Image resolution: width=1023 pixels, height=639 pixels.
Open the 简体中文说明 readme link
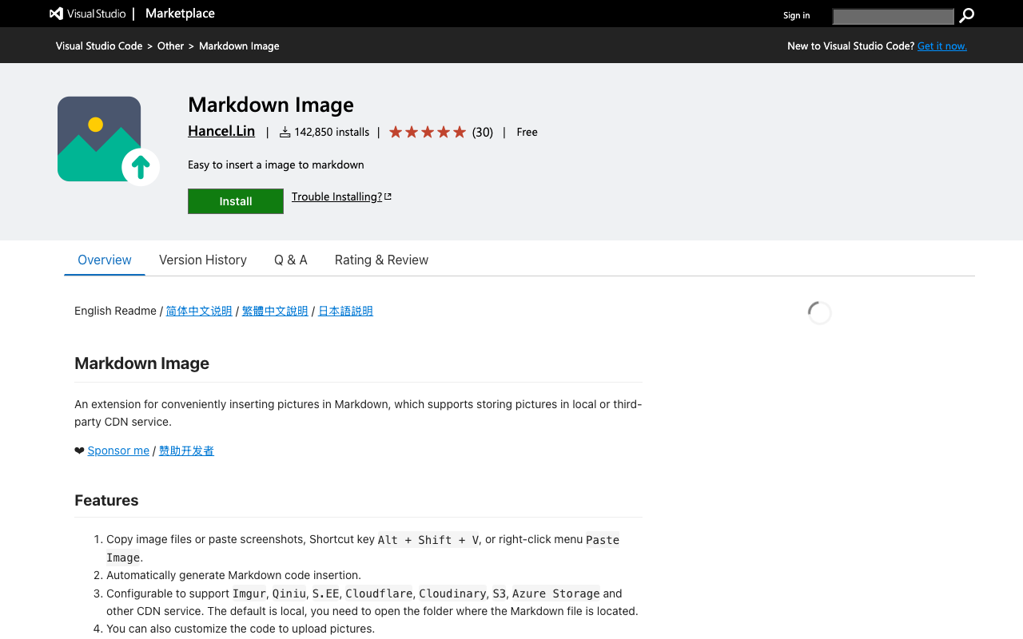point(199,311)
